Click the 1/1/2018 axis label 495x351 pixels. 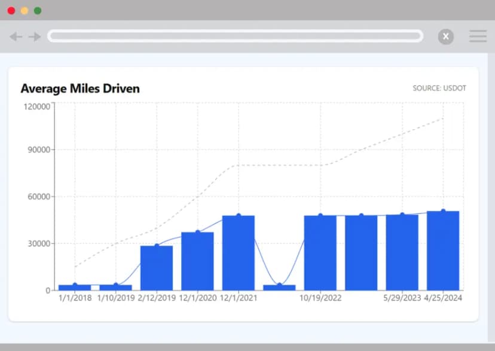[x=75, y=298]
